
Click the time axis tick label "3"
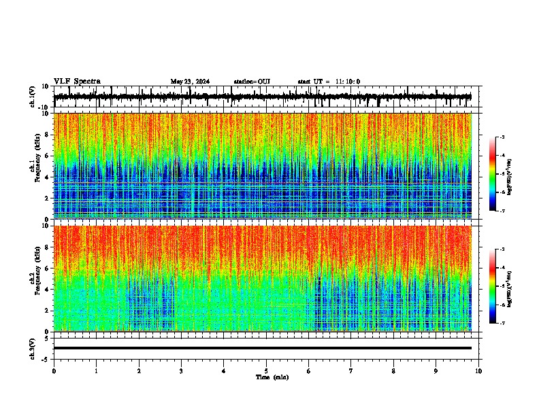[x=181, y=371]
